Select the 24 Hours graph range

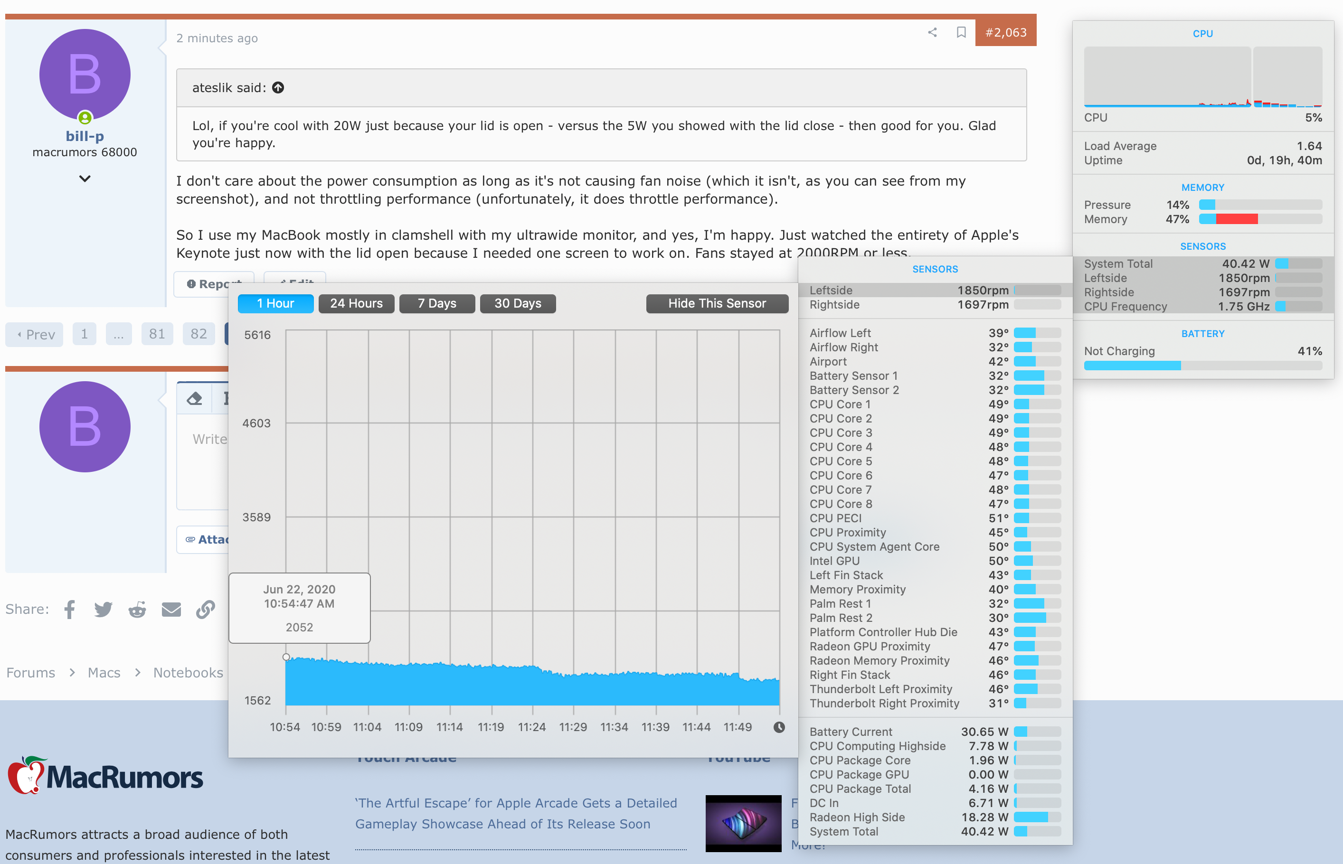[356, 303]
